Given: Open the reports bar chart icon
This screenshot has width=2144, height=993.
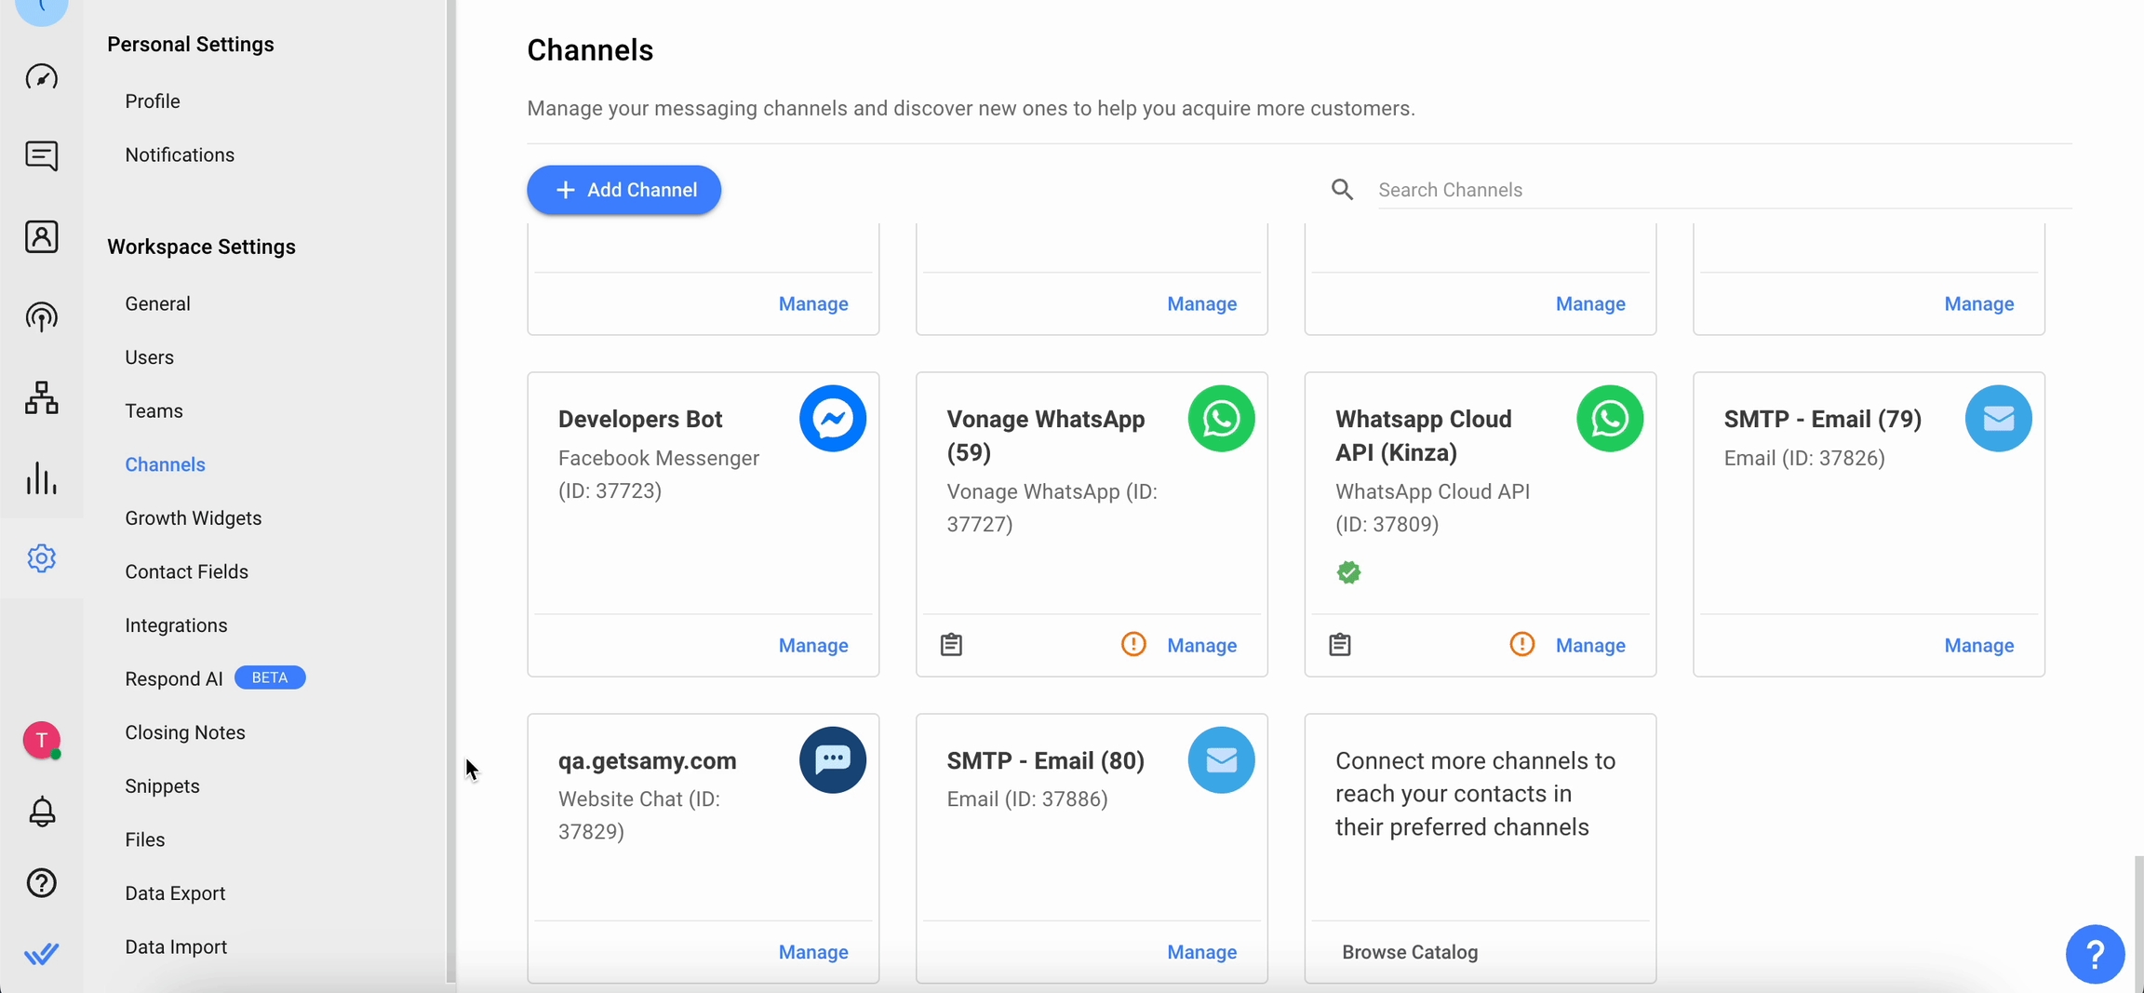Looking at the screenshot, I should [x=41, y=478].
